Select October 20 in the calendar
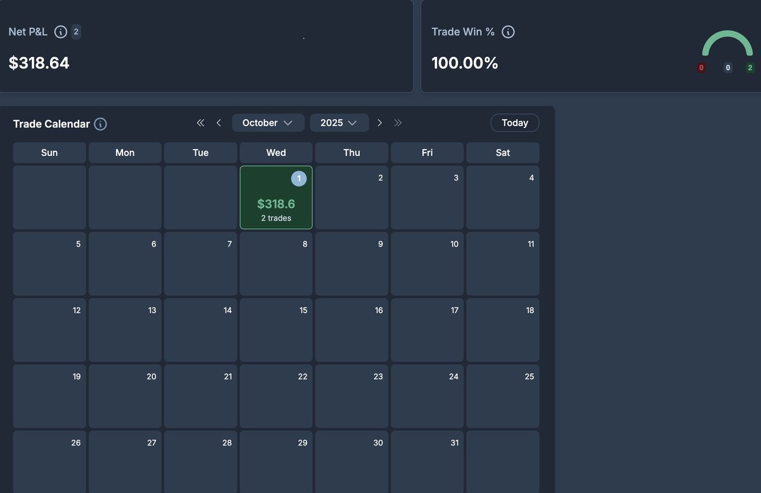The height and width of the screenshot is (493, 761). point(125,396)
